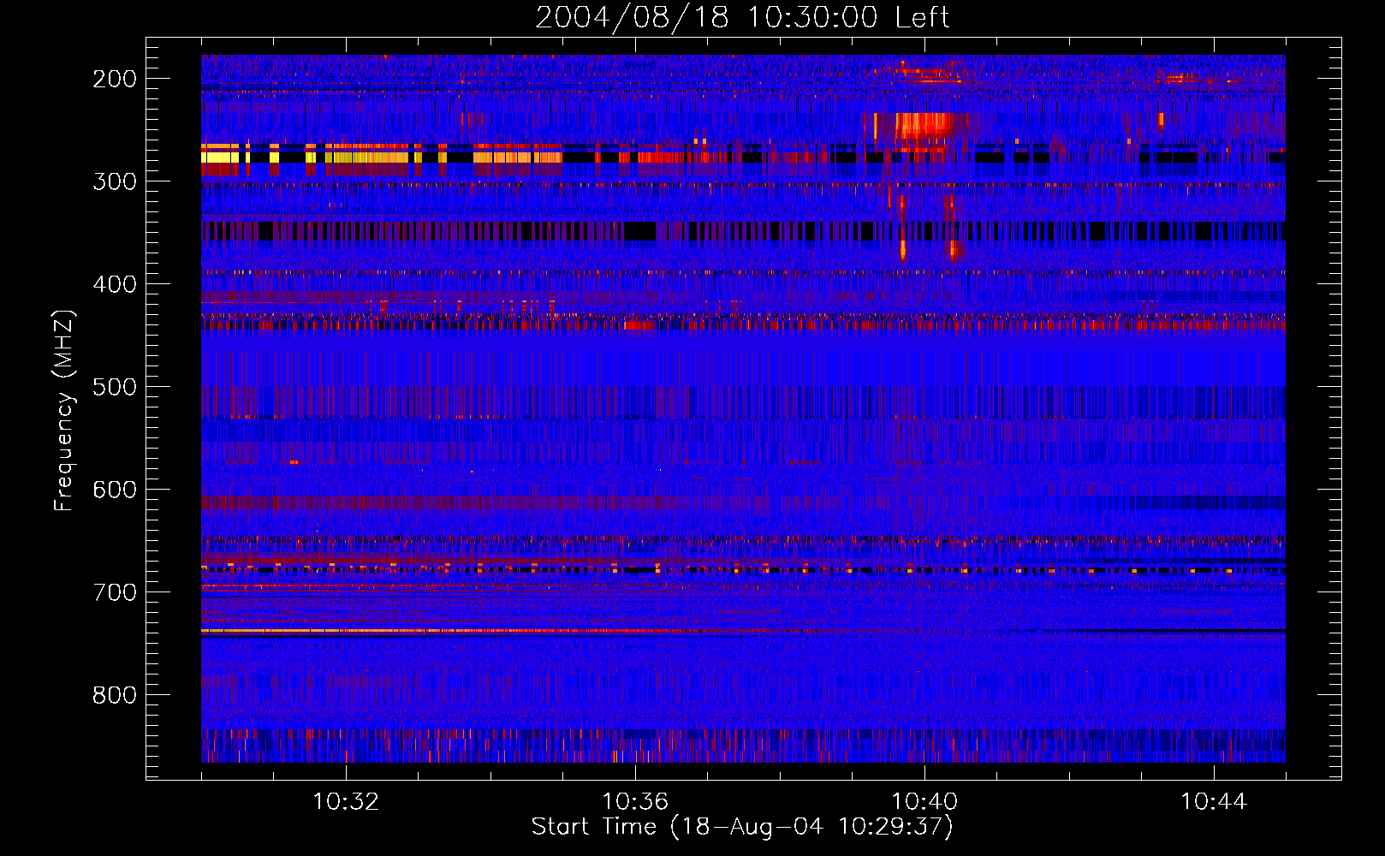Select the 300 frequency tick label
Image resolution: width=1385 pixels, height=856 pixels.
115,181
